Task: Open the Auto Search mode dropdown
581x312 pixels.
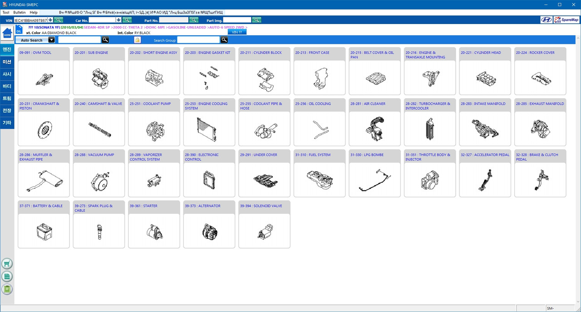Action: pyautogui.click(x=51, y=40)
